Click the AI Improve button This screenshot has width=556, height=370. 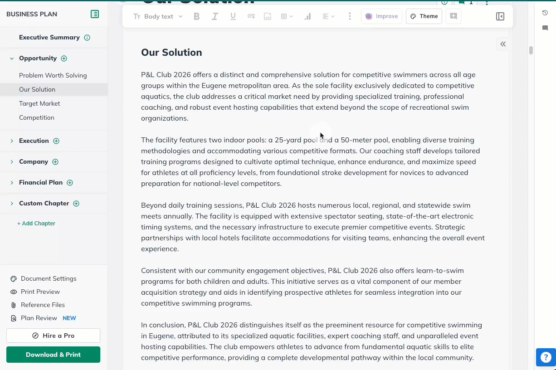pyautogui.click(x=381, y=16)
